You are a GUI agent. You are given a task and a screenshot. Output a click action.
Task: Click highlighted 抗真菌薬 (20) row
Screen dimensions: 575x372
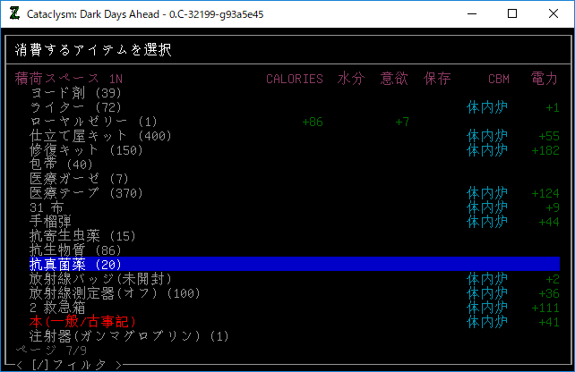coord(75,265)
